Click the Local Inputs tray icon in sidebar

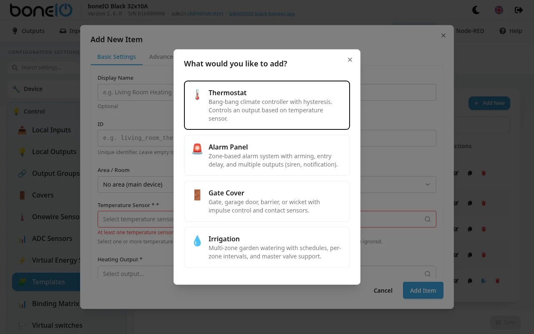coord(23,130)
